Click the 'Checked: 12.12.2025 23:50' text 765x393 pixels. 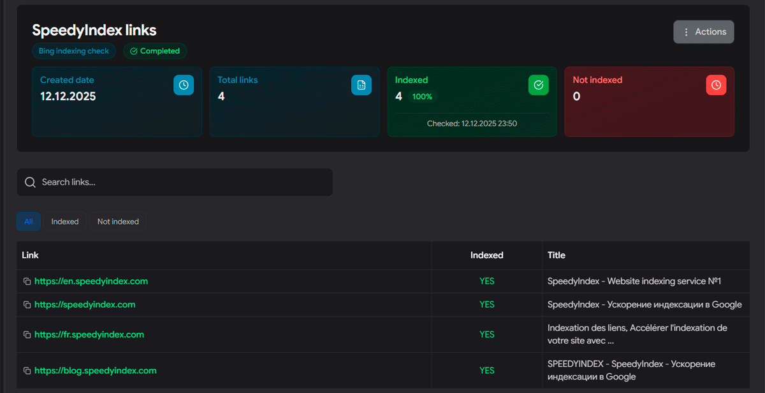pos(472,124)
